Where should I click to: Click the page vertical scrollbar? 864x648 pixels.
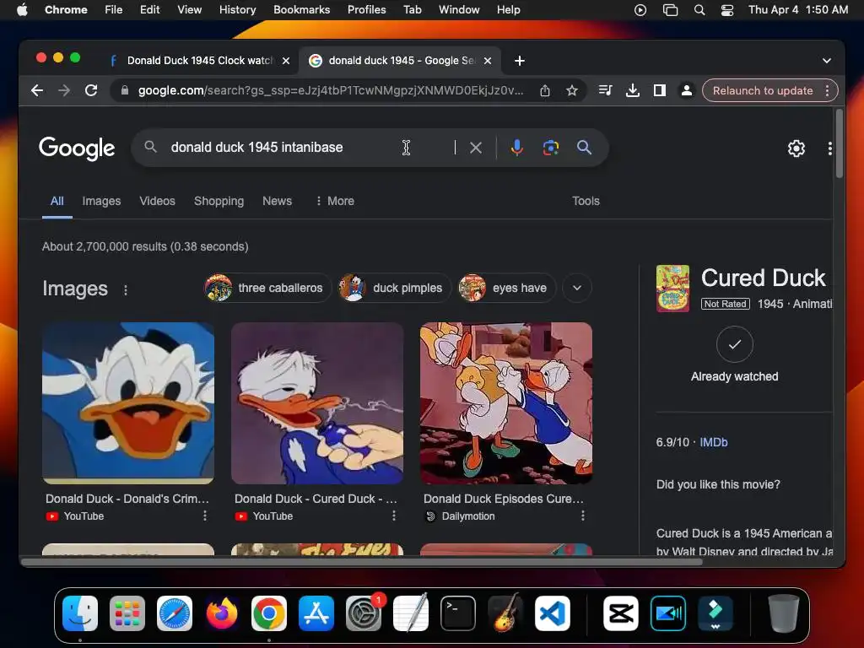pyautogui.click(x=840, y=143)
